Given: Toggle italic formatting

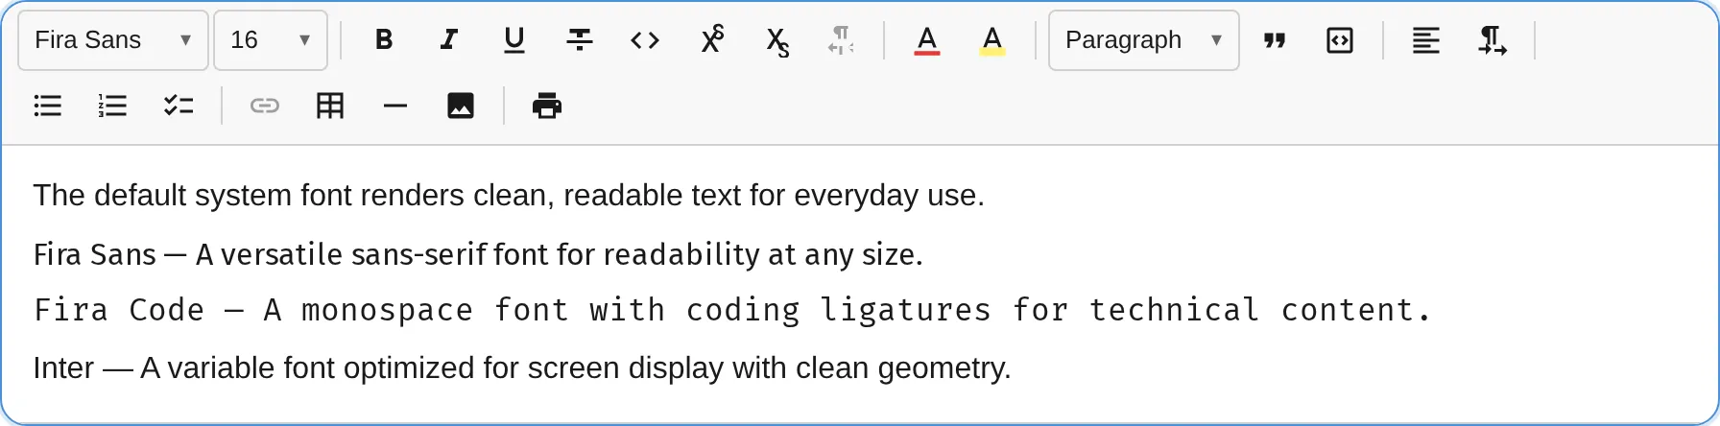Looking at the screenshot, I should 449,40.
